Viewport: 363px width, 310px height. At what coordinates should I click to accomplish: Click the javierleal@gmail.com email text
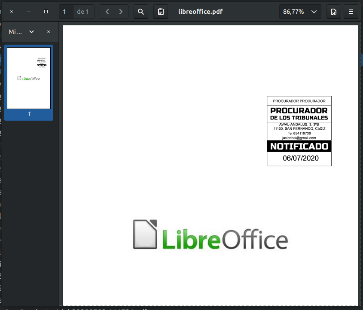299,138
